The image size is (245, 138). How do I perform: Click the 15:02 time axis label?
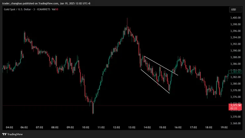[x=163, y=127]
